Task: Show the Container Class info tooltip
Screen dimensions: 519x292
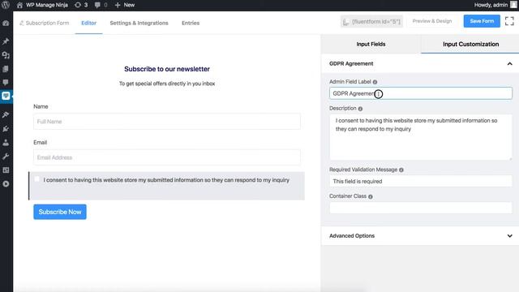Action: 371,196
